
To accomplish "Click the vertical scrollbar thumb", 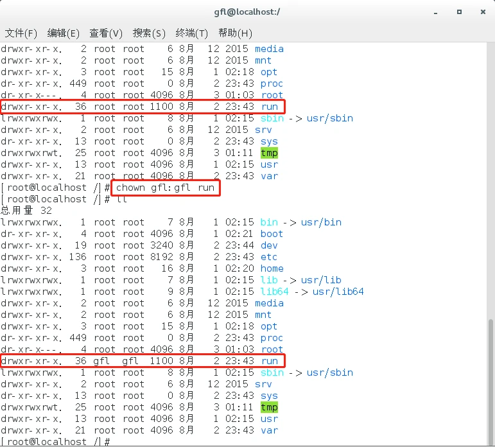I will coord(490,379).
